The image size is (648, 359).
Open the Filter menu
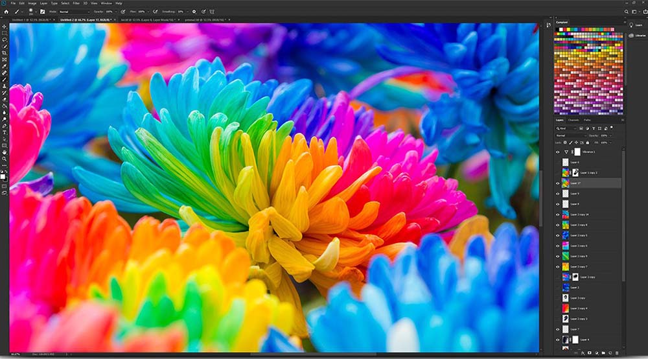tap(76, 3)
